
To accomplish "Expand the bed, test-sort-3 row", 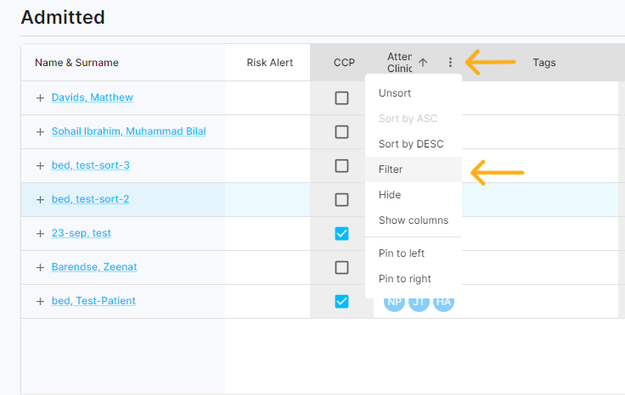I will pos(40,165).
